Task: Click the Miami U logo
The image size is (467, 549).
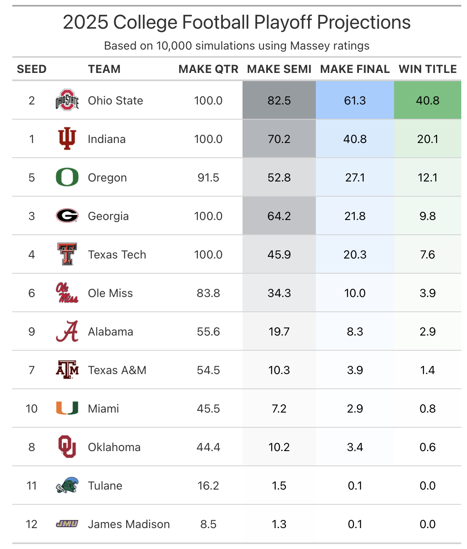Action: pyautogui.click(x=67, y=408)
